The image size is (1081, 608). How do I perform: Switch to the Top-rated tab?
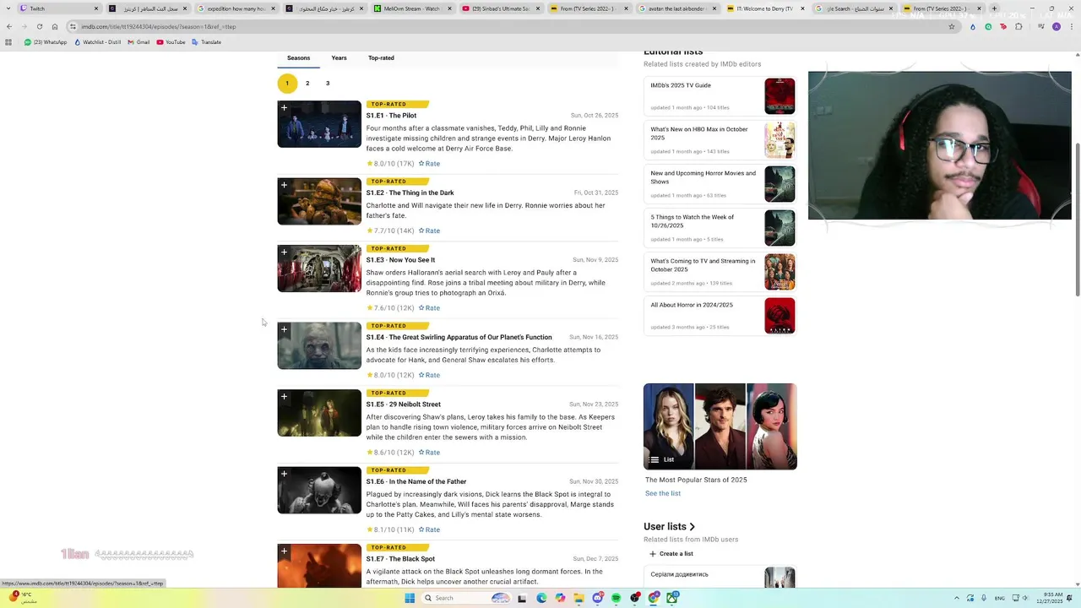coord(381,58)
